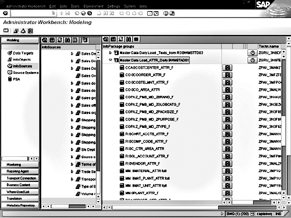
Task: Click the binoculars find icon above InfoPackage groups
Action: 129,40
